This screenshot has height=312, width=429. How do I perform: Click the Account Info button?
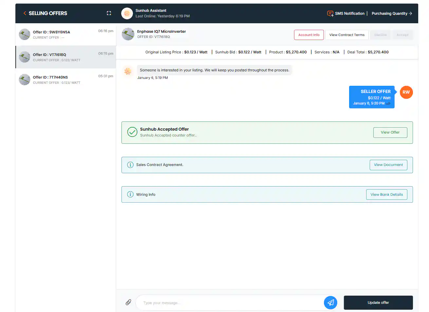click(x=309, y=35)
